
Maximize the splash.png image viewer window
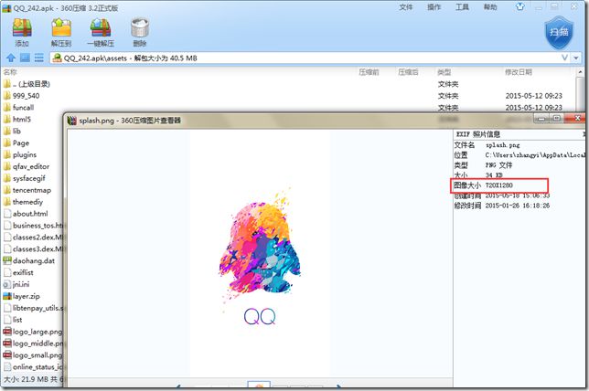pyautogui.click(x=557, y=118)
